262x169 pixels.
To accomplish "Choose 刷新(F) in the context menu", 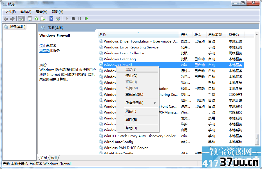I will click(x=137, y=111).
